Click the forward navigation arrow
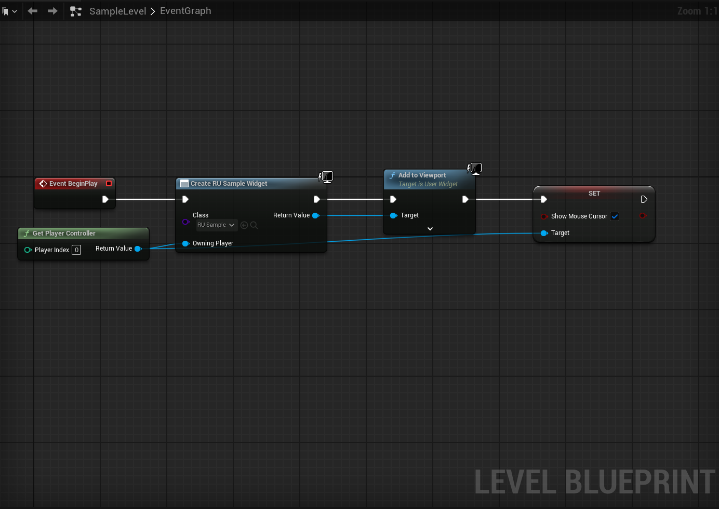719x509 pixels. coord(52,11)
